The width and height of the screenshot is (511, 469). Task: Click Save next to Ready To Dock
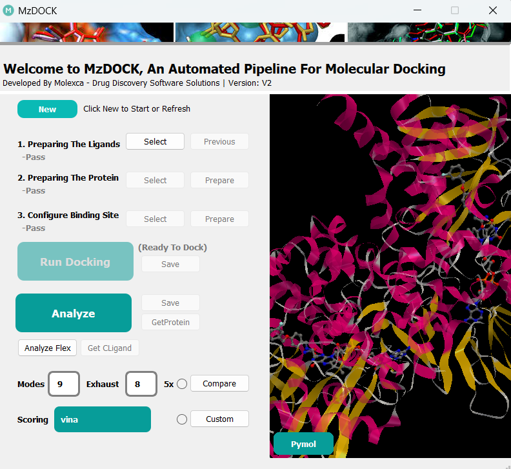click(x=170, y=264)
